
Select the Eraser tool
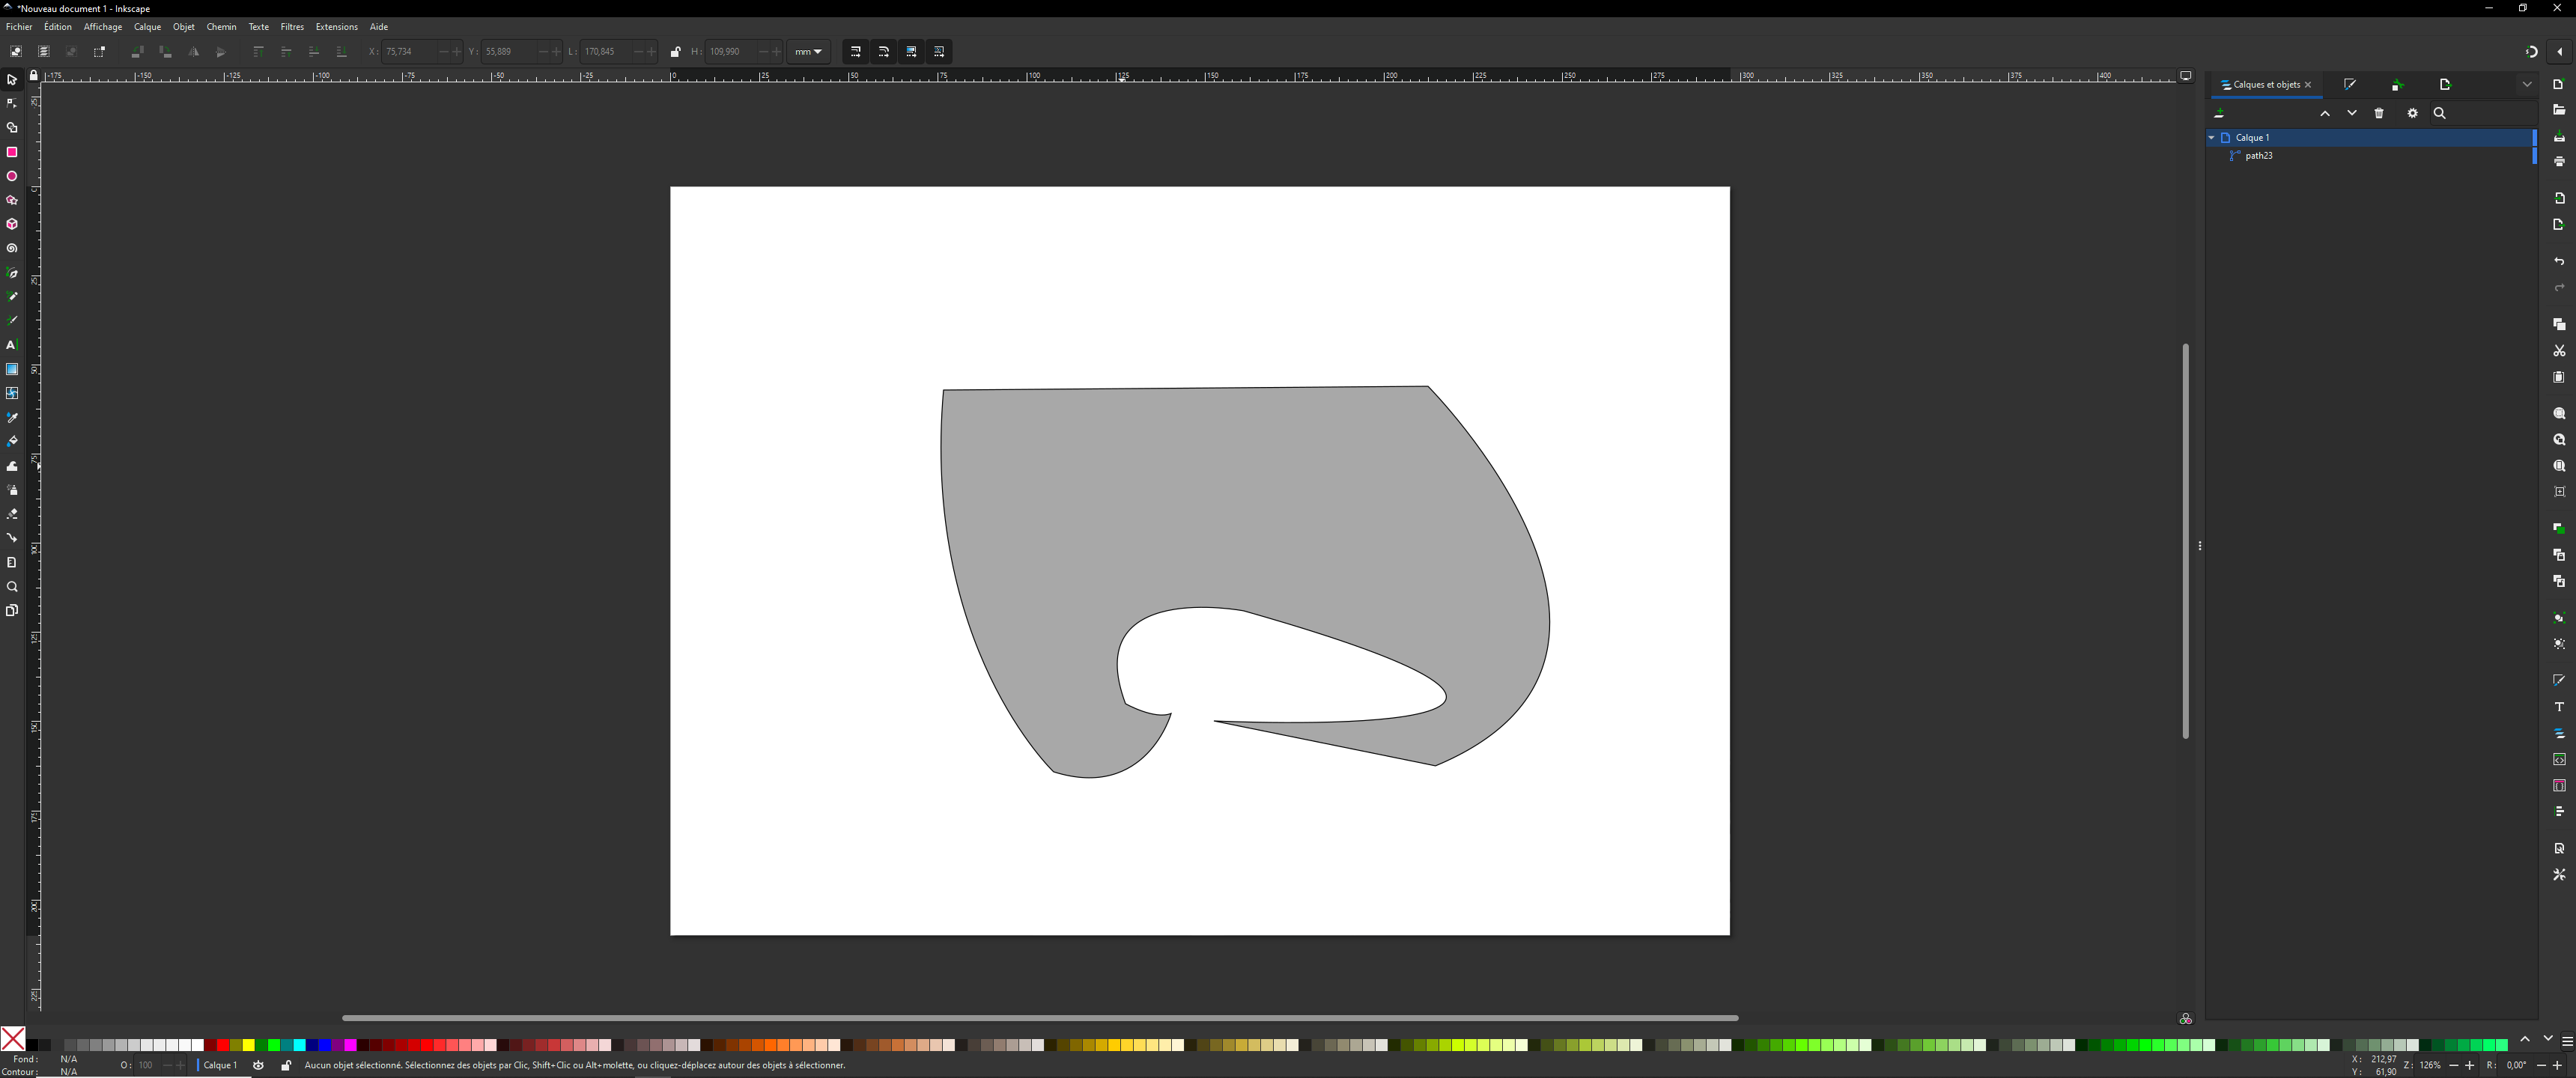coord(12,514)
